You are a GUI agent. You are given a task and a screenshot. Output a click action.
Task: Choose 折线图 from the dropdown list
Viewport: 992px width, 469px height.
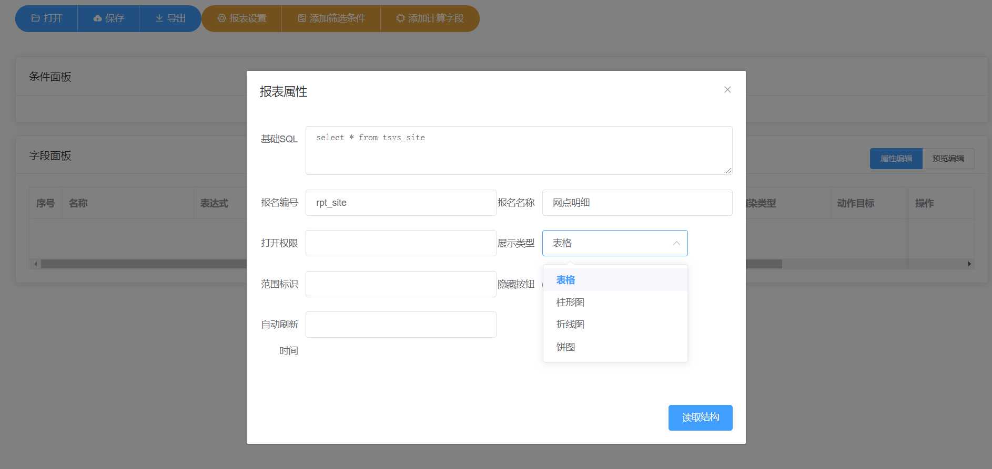click(x=615, y=325)
